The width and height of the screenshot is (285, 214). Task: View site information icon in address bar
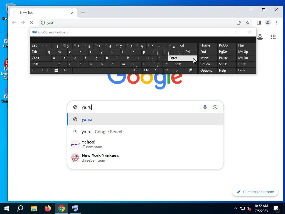point(43,23)
